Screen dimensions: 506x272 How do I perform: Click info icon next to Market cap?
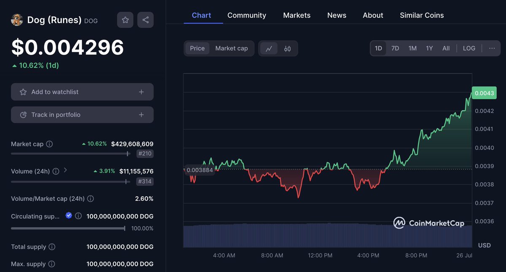[49, 144]
